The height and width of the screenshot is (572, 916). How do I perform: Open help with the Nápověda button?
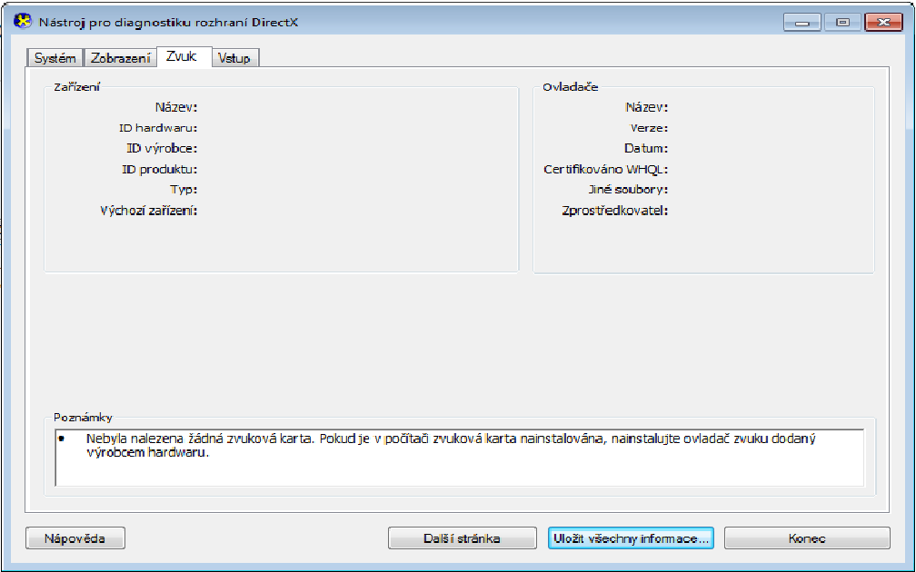(x=75, y=538)
